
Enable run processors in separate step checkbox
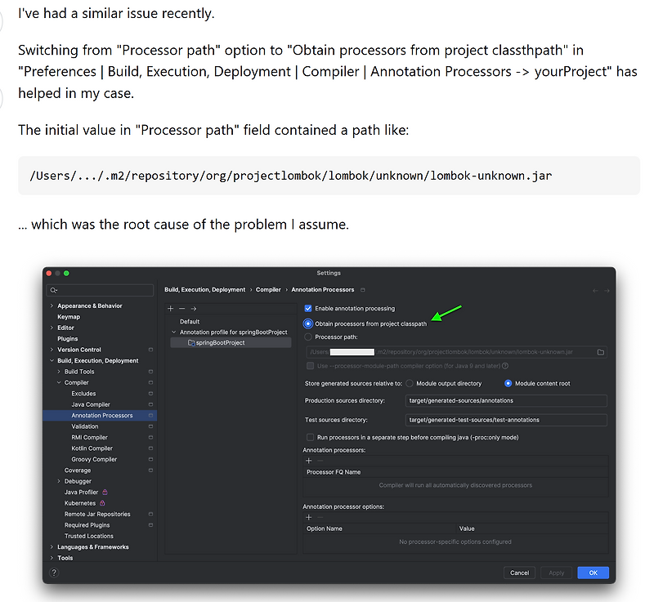click(308, 435)
